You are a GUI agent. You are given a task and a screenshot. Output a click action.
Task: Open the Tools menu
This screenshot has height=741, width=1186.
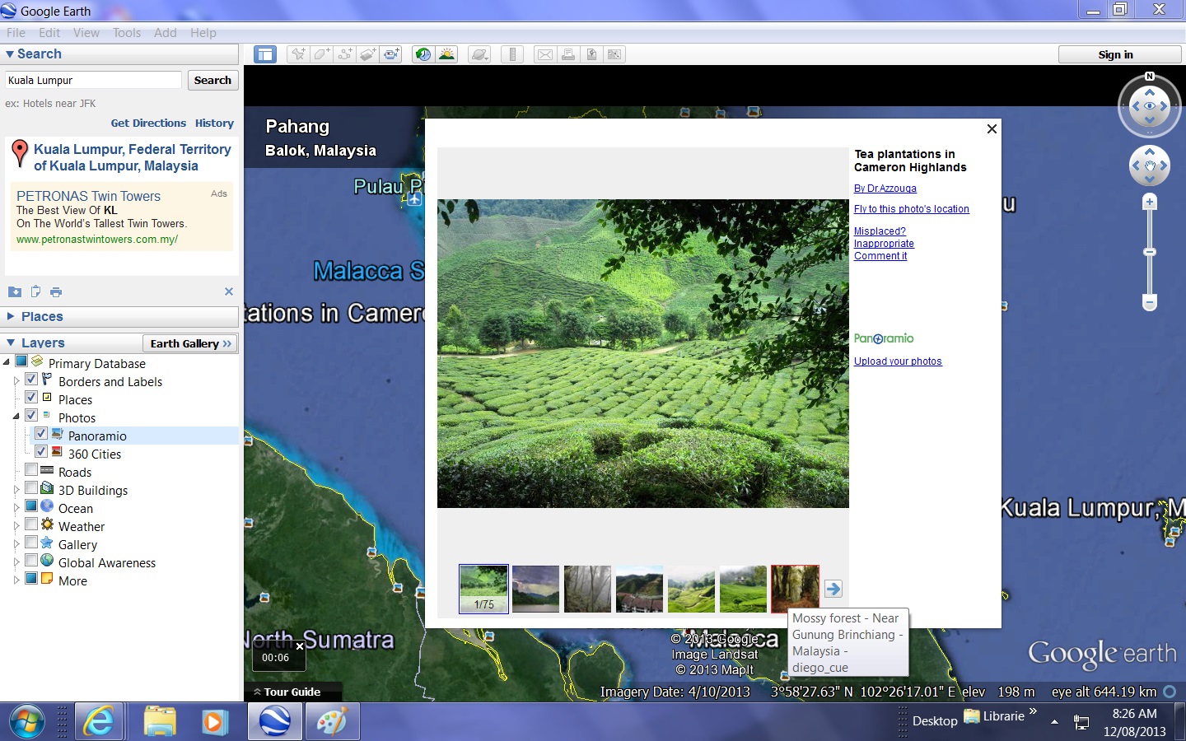click(127, 33)
